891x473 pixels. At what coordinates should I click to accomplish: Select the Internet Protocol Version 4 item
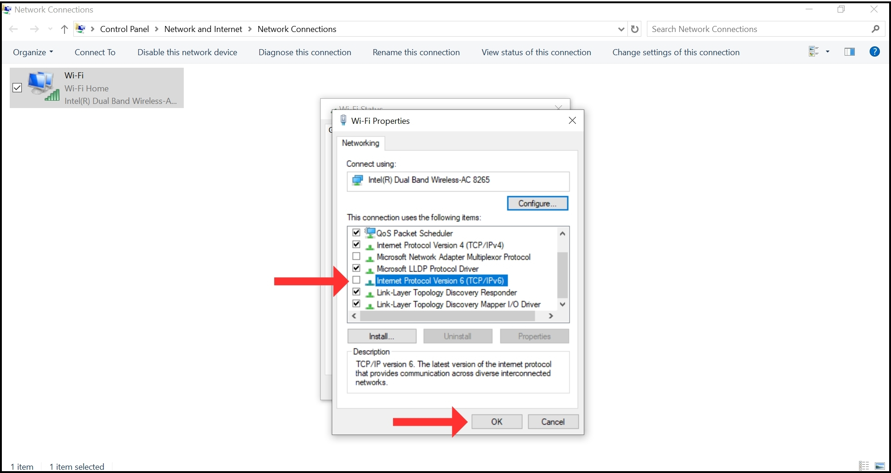tap(440, 245)
